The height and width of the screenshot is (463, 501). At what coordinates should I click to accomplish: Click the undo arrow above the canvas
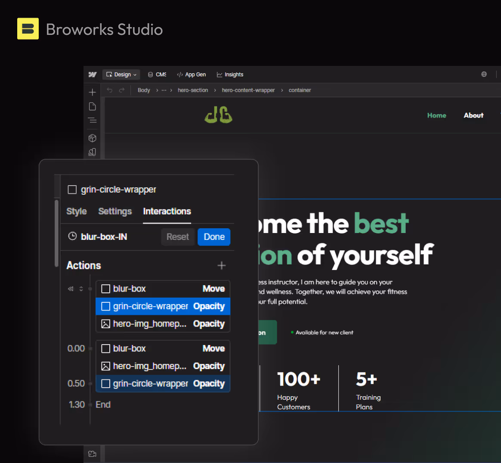point(108,90)
